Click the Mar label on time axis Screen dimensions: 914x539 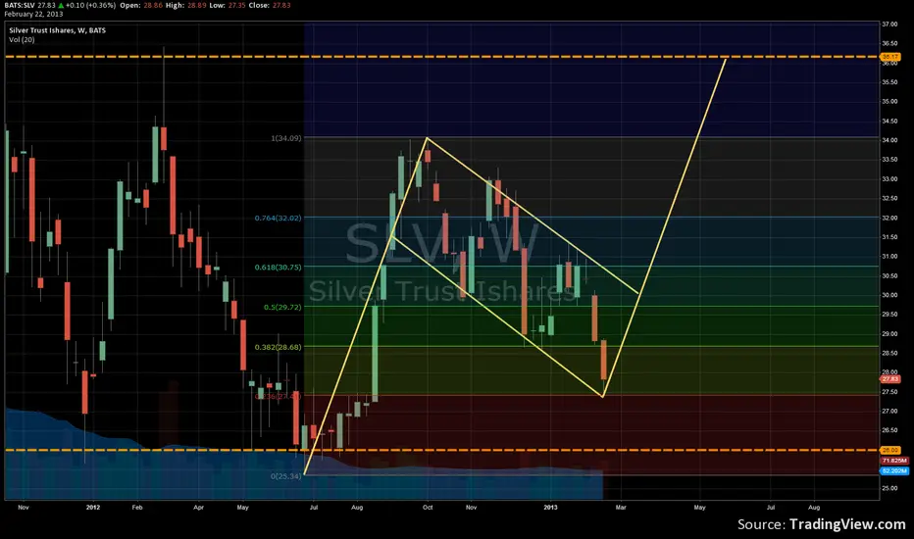pyautogui.click(x=621, y=508)
